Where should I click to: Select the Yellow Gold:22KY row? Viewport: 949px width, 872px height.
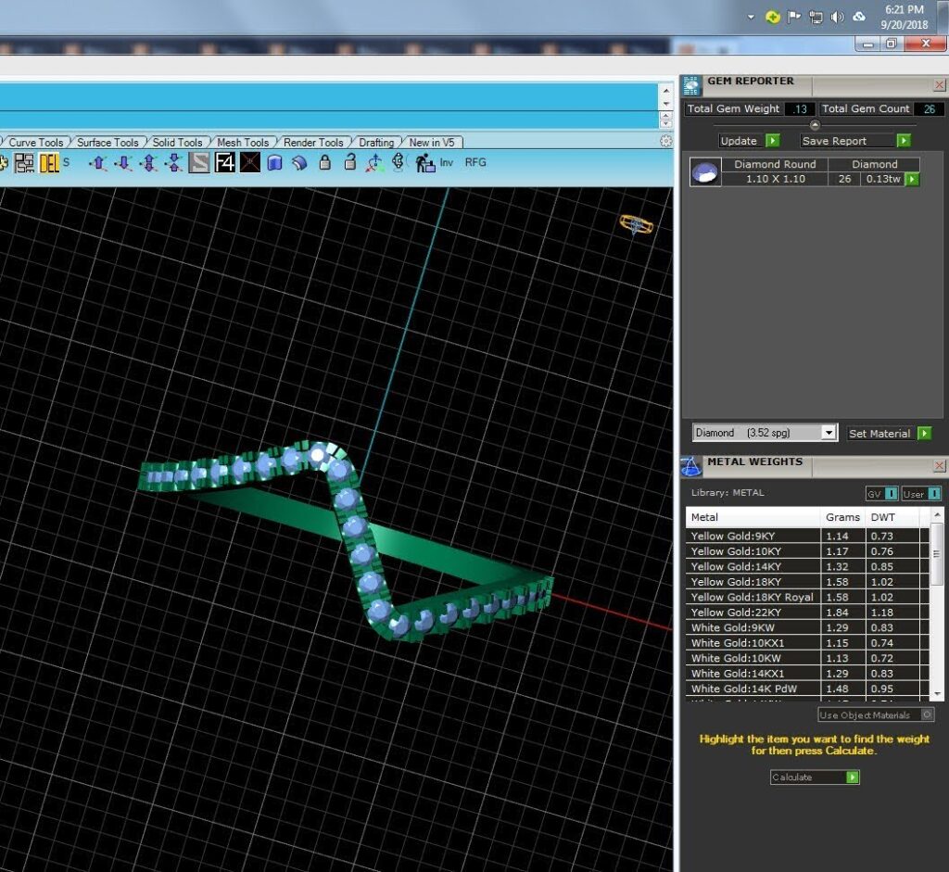pyautogui.click(x=807, y=613)
